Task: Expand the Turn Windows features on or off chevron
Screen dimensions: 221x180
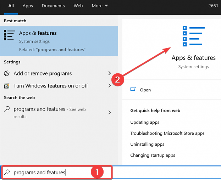Action: [x=109, y=86]
